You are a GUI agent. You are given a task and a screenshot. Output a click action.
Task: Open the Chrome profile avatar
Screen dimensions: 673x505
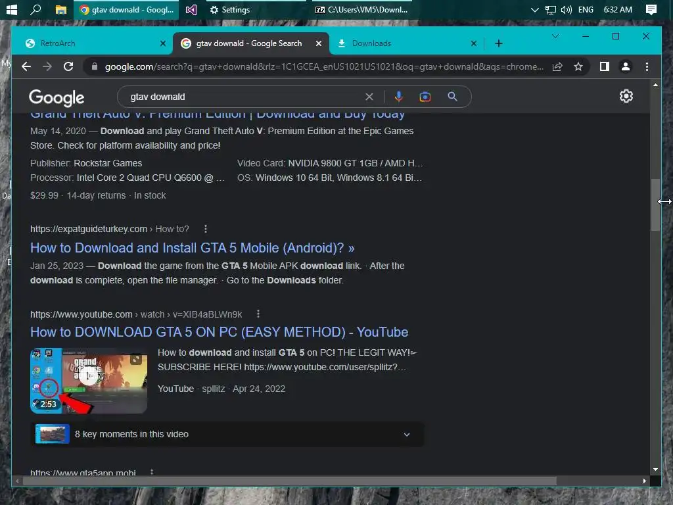click(626, 66)
